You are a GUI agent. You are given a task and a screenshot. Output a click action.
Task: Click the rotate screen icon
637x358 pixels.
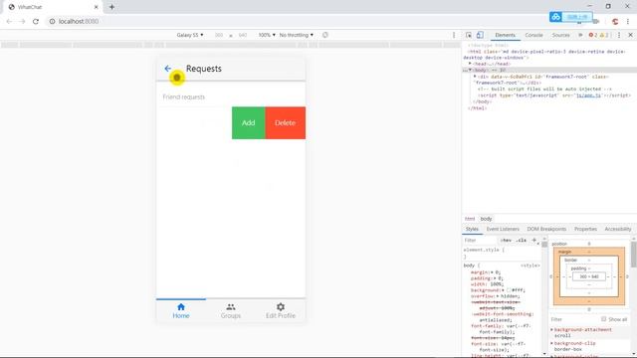coord(325,35)
